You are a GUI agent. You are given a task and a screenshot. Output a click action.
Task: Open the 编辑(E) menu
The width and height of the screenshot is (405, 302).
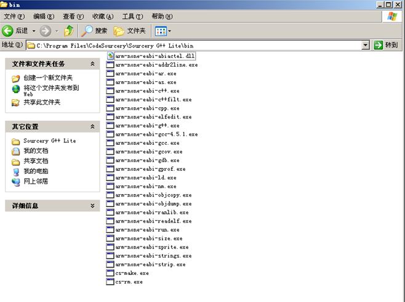tap(44, 17)
